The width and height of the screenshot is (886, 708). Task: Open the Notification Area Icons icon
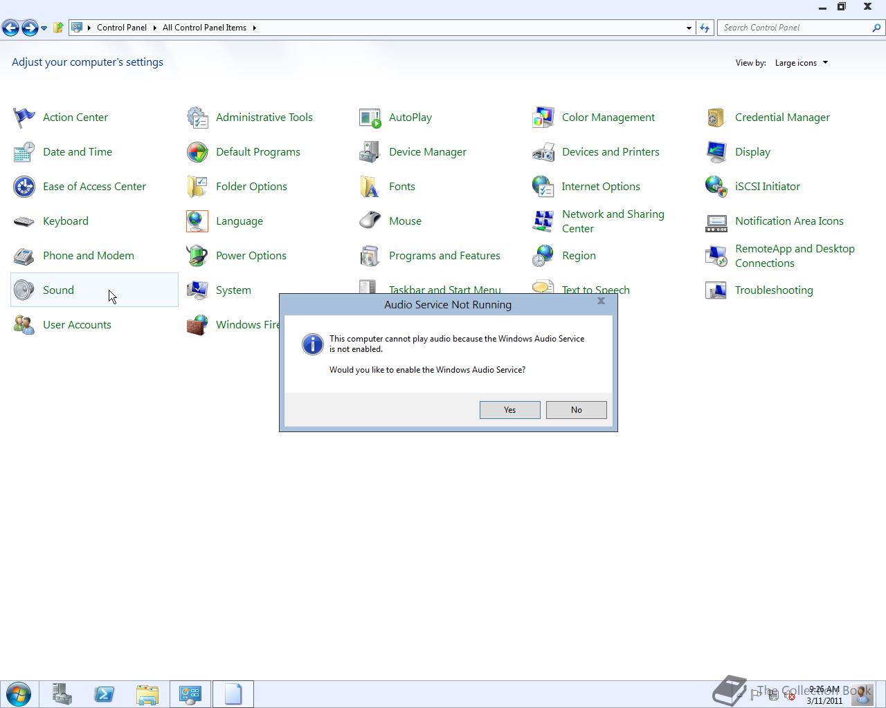716,221
